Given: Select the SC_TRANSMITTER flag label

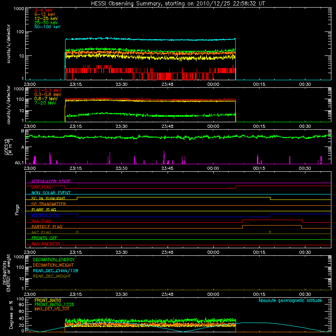Looking at the screenshot, I should [49, 204].
